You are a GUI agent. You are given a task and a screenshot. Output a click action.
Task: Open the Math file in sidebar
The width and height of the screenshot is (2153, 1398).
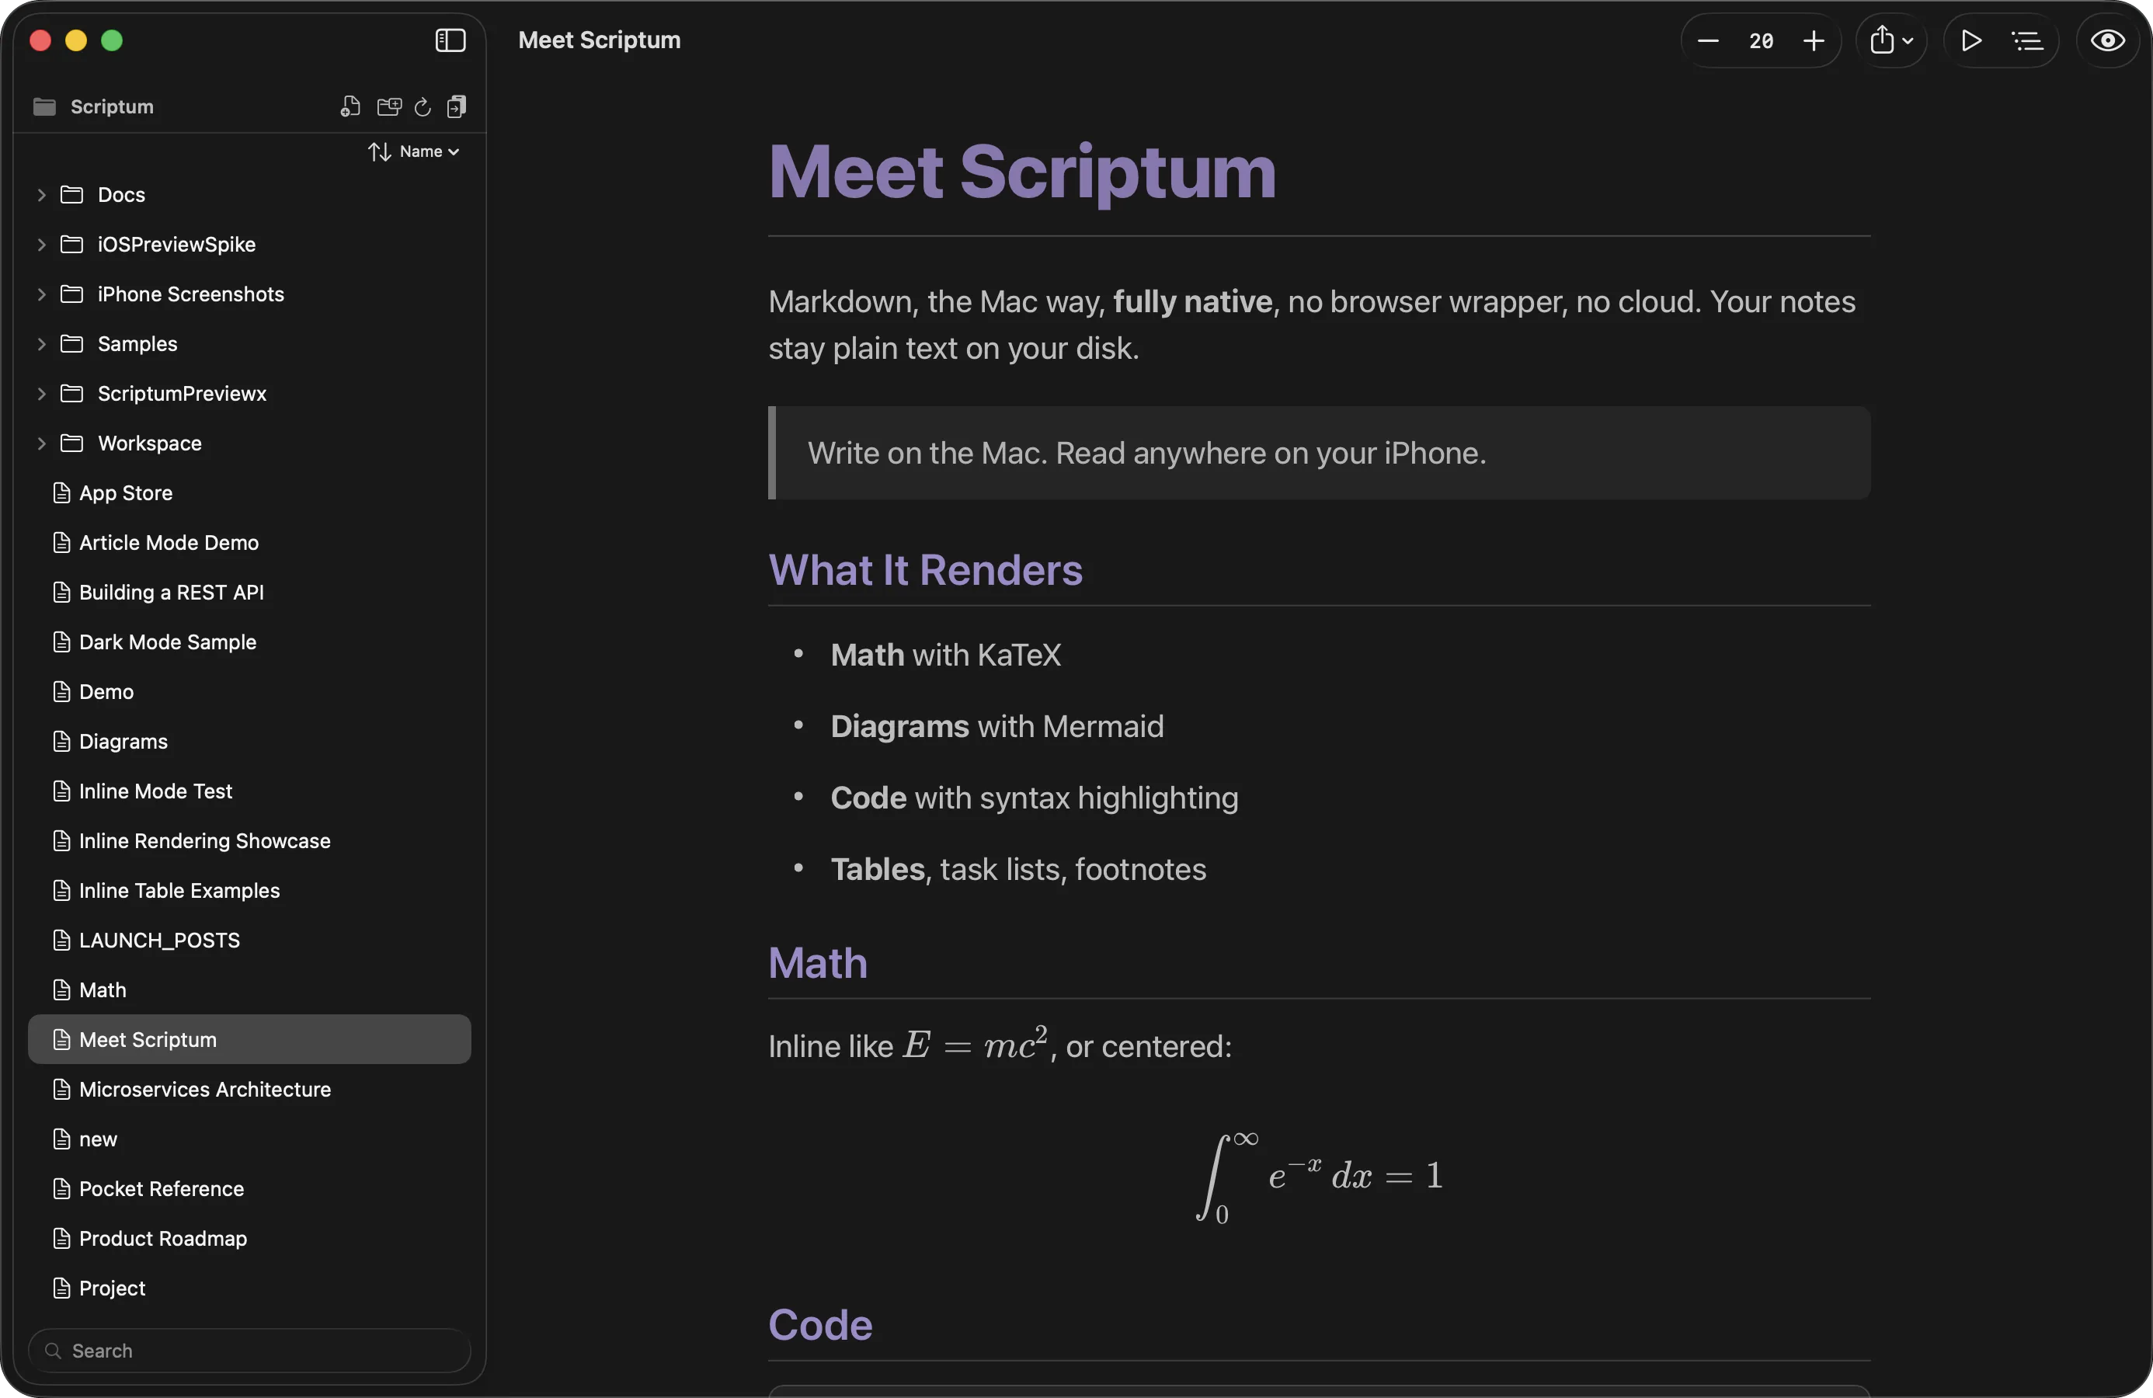tap(249, 991)
